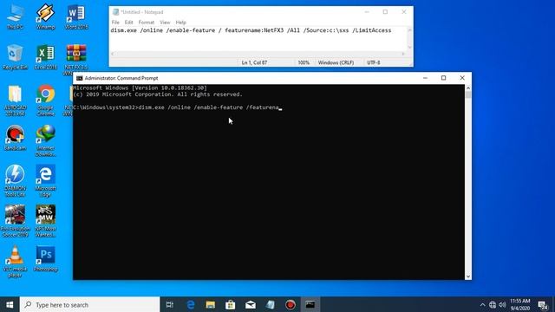Screen dimensions: 555x312
Task: Open File Explorer from taskbar
Action: tap(210, 304)
